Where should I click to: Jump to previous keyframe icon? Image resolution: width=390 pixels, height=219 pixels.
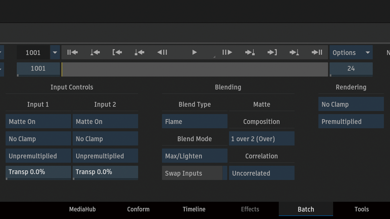coord(95,52)
